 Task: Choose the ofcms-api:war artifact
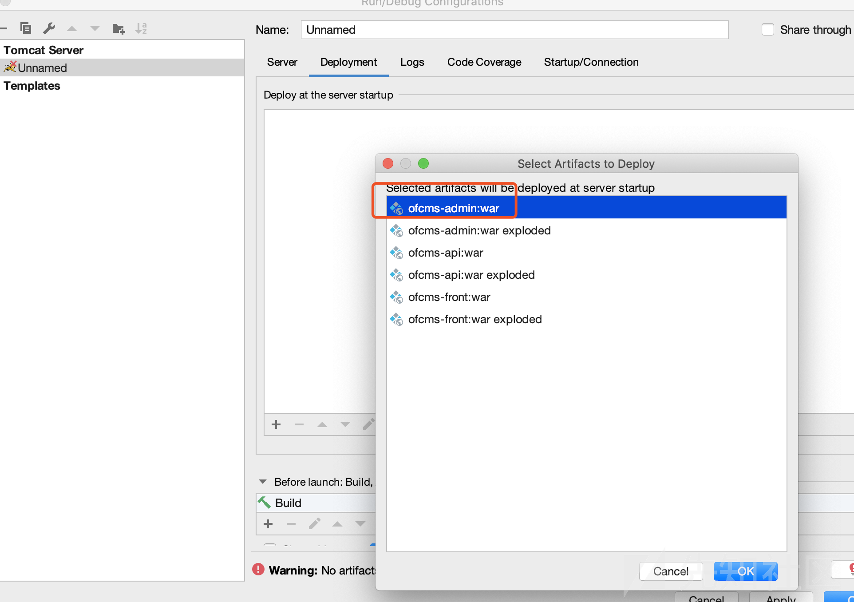[x=587, y=253]
